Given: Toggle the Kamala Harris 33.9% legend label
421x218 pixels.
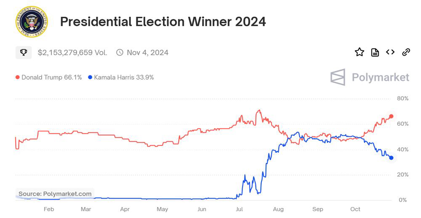Looking at the screenshot, I should [x=124, y=77].
